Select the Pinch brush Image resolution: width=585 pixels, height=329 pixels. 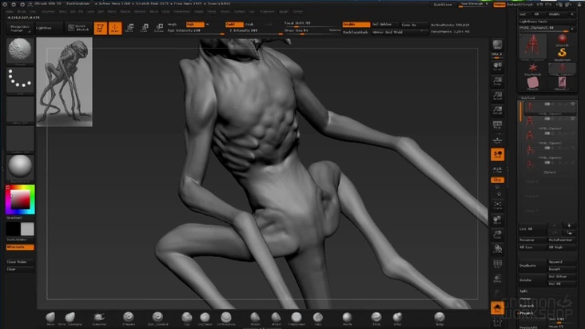pos(376,318)
